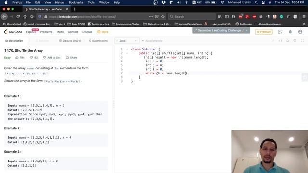Click the LeetCode logo

click(x=13, y=32)
